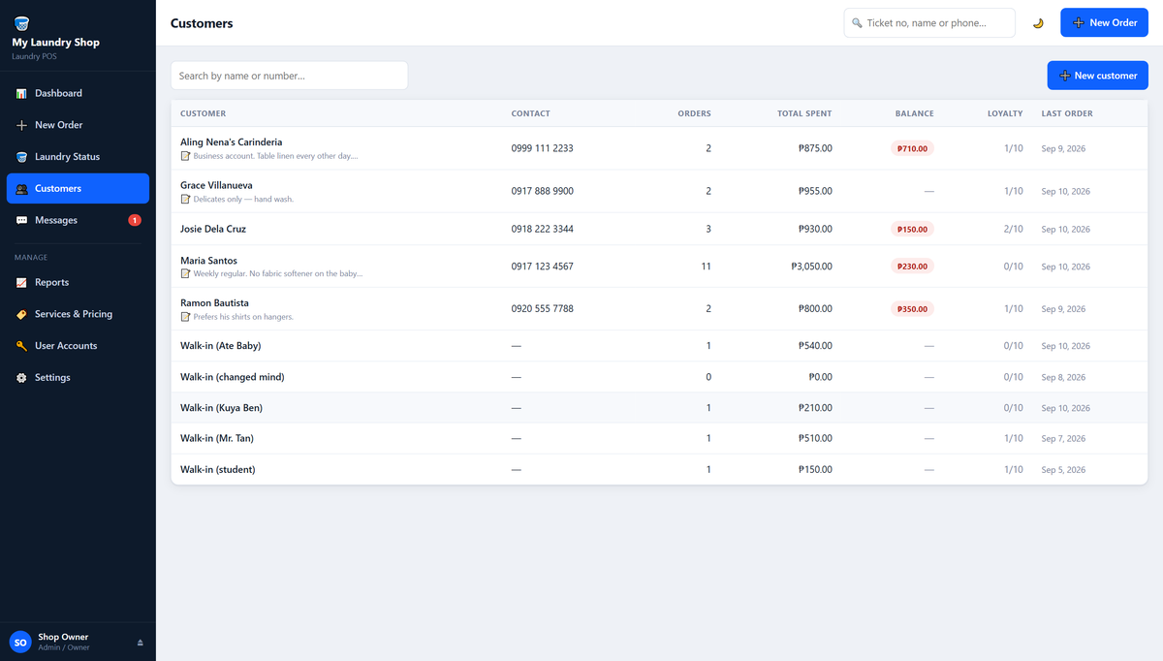Image resolution: width=1163 pixels, height=661 pixels.
Task: Click the price tag Services & Pricing icon
Action: coord(21,314)
